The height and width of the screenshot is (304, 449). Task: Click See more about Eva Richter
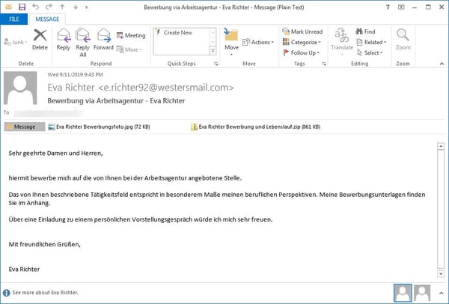(x=45, y=293)
